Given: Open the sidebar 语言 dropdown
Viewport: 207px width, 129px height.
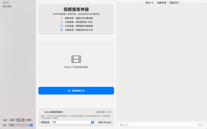Looking at the screenshot, I should [x=21, y=125].
